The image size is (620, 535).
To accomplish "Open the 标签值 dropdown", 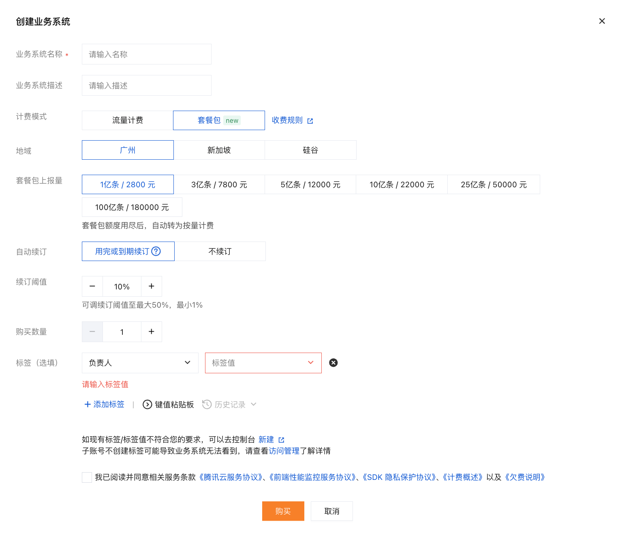I will tap(263, 363).
